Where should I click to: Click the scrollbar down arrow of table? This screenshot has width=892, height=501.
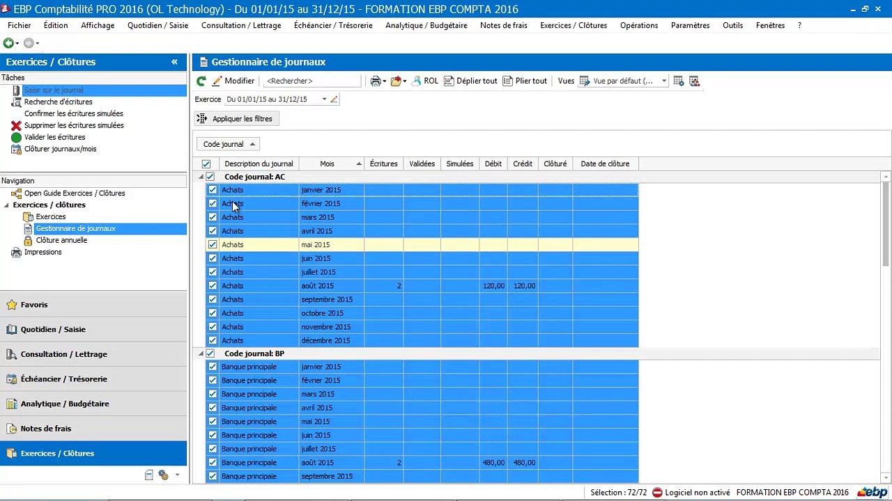886,479
